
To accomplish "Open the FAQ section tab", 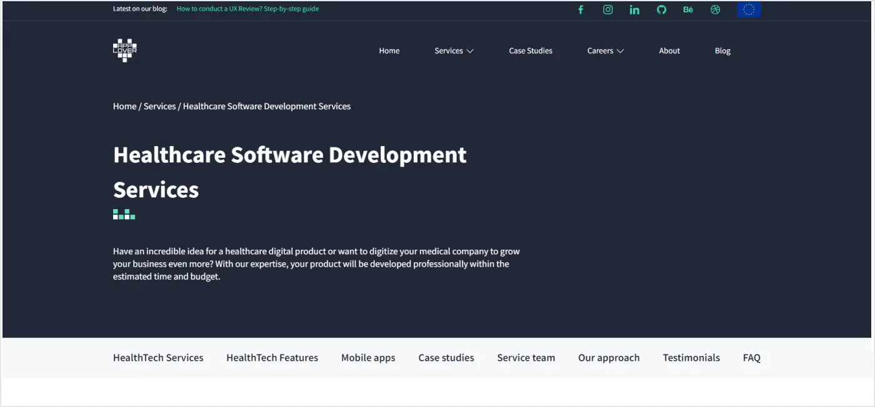I will (x=751, y=357).
